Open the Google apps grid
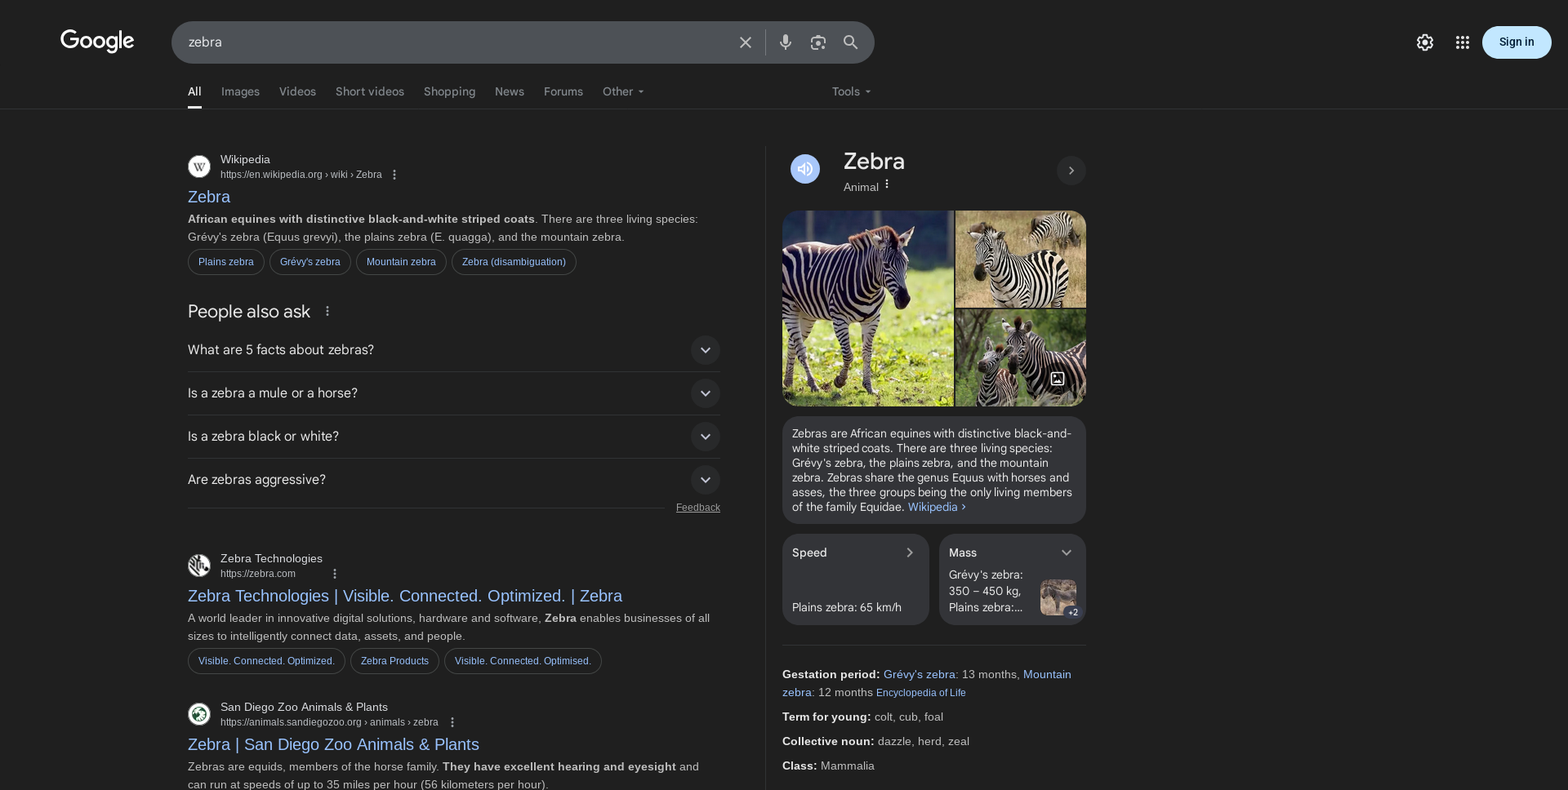The width and height of the screenshot is (1568, 790). click(1463, 42)
